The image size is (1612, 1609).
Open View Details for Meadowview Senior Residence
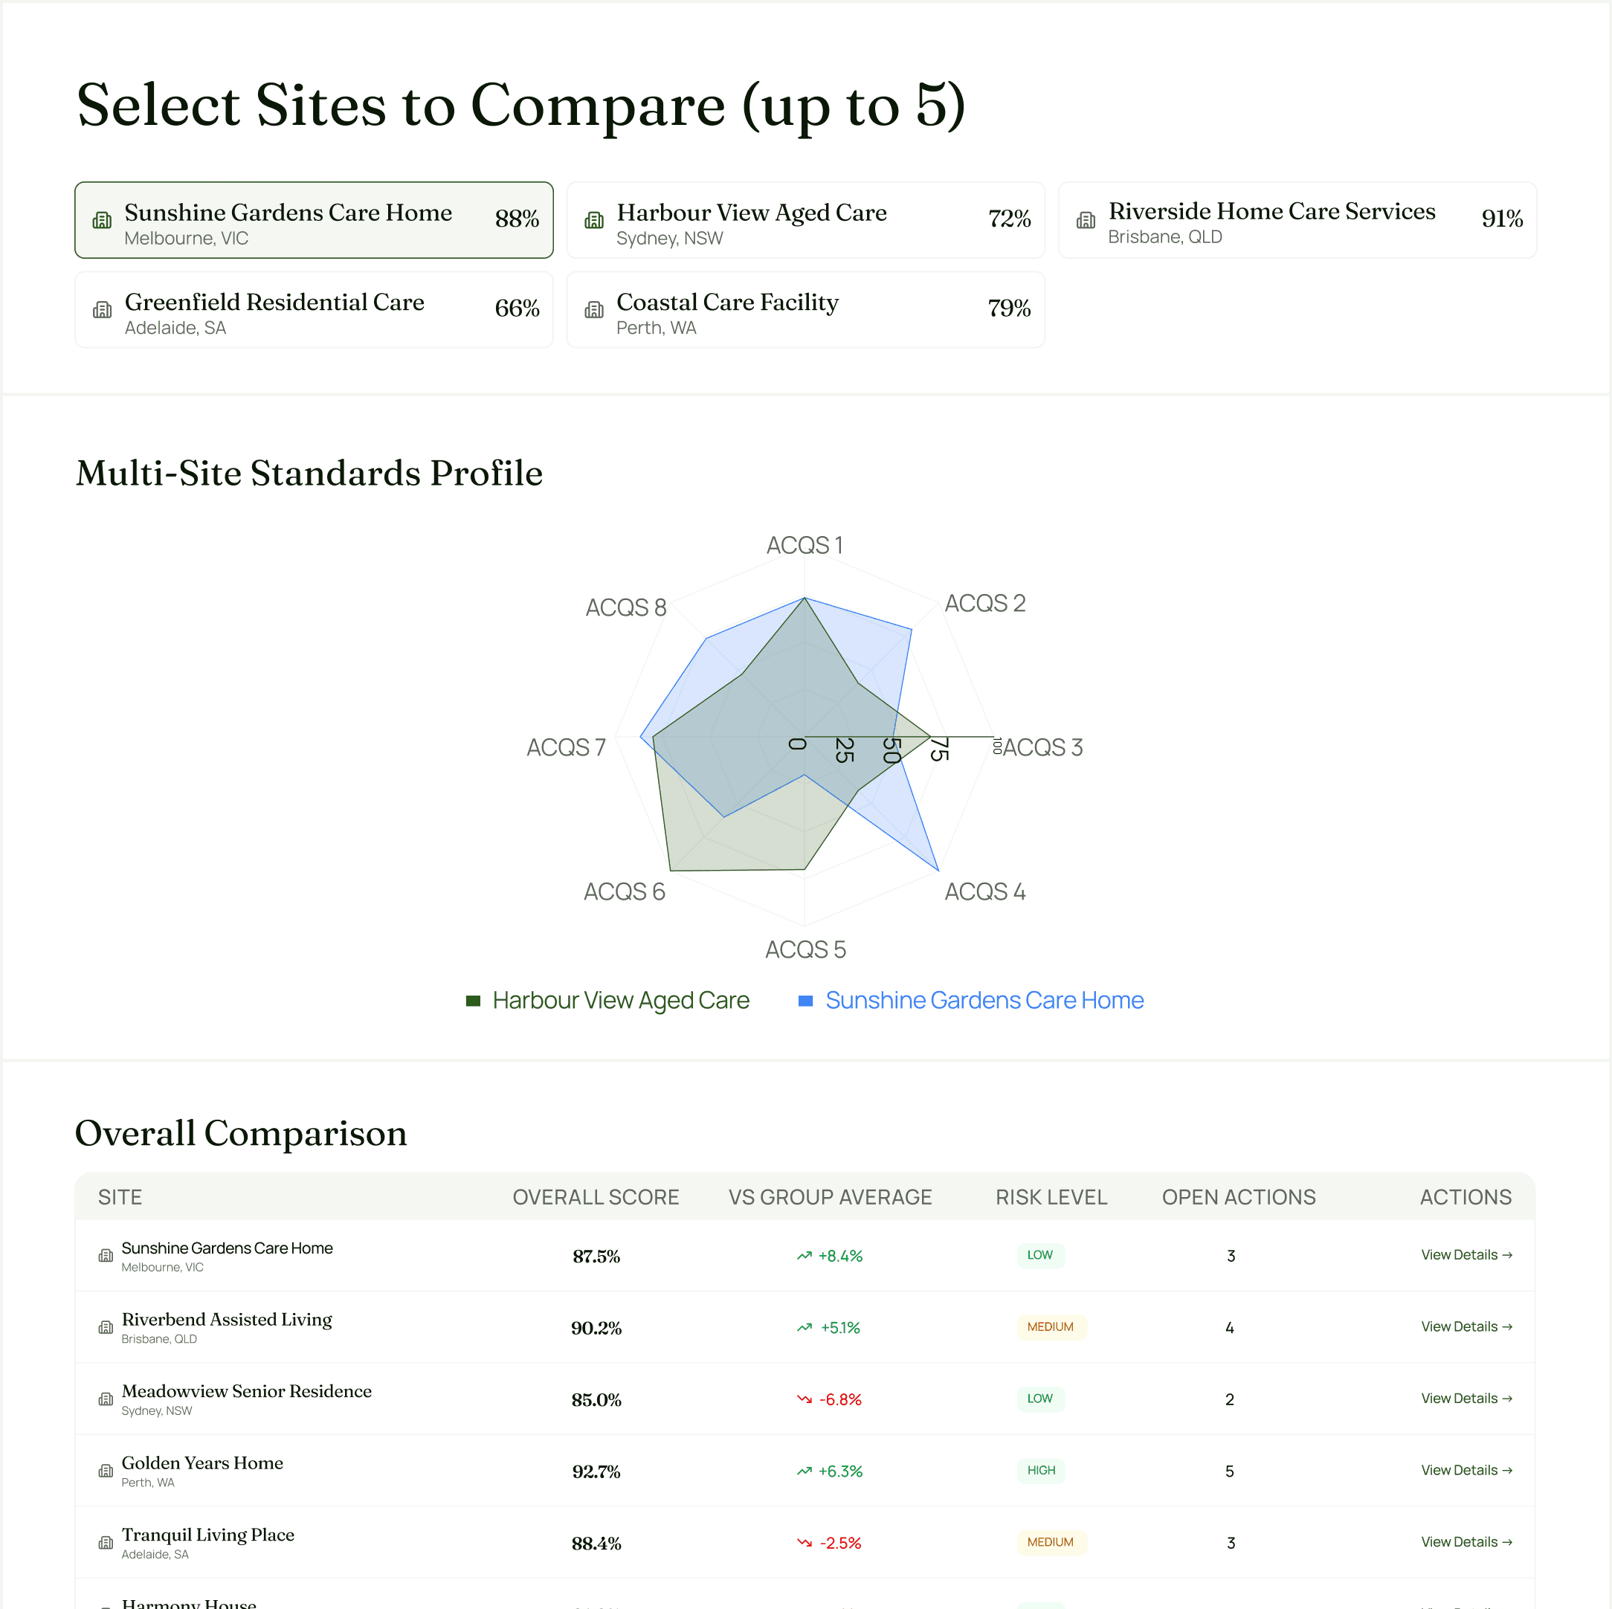click(x=1466, y=1399)
